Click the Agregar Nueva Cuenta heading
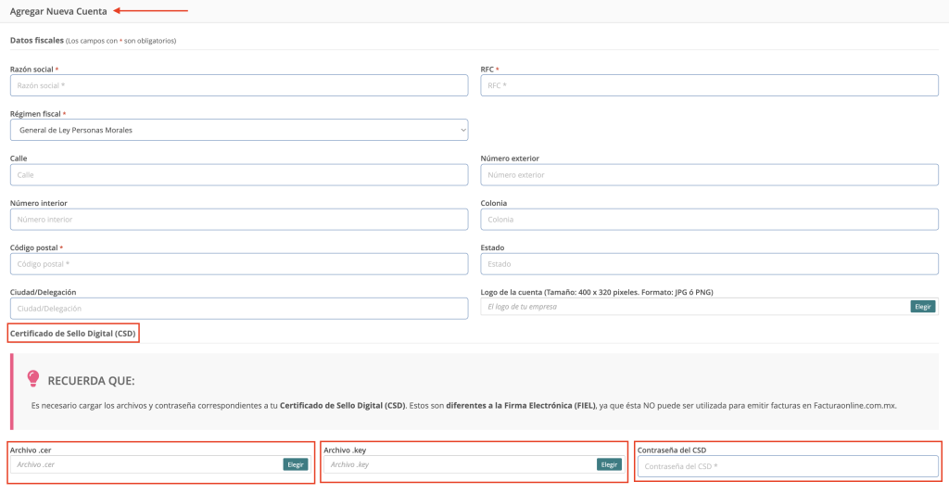This screenshot has height=494, width=949. click(x=58, y=11)
